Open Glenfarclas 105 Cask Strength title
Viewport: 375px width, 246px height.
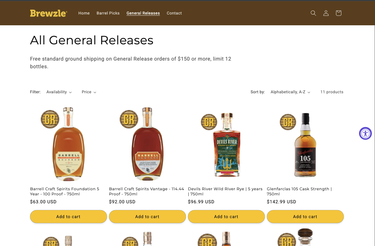[x=299, y=191]
